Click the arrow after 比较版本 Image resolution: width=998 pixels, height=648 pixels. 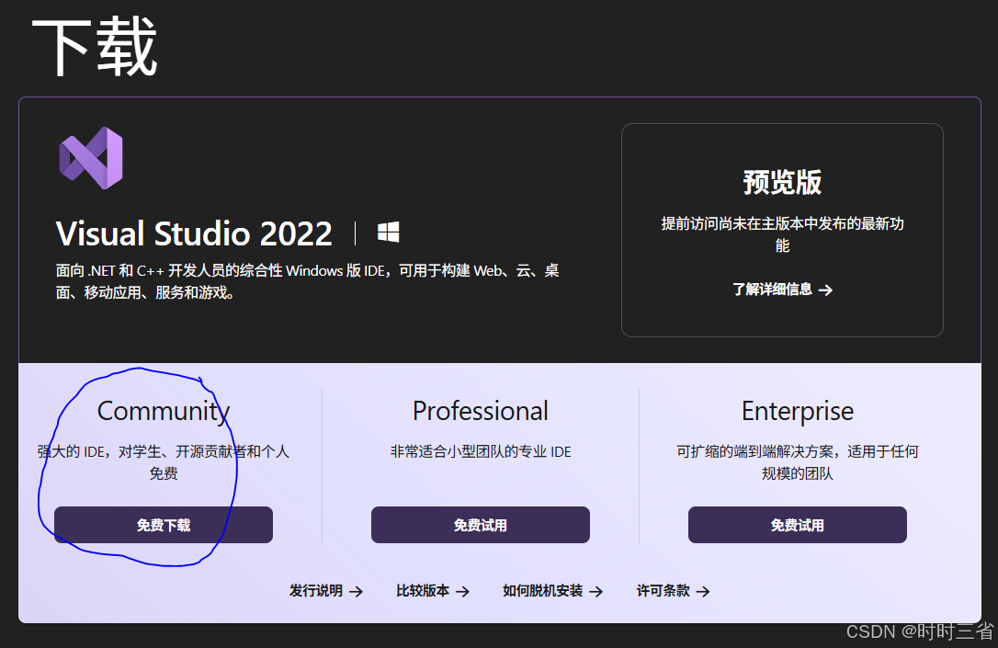[x=463, y=592]
